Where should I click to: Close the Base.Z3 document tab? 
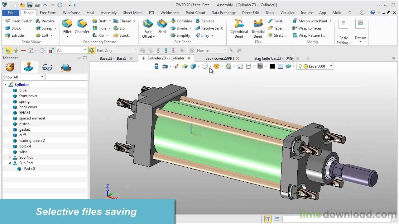(x=131, y=58)
